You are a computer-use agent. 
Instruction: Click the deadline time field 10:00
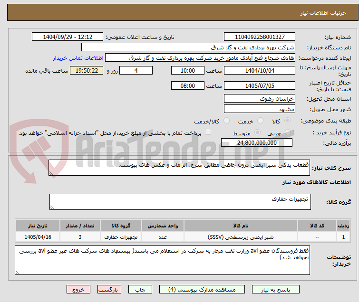tap(187, 70)
